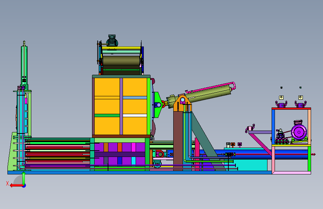Select the long blue base plate
323x209 pixels.
pos(139,173)
